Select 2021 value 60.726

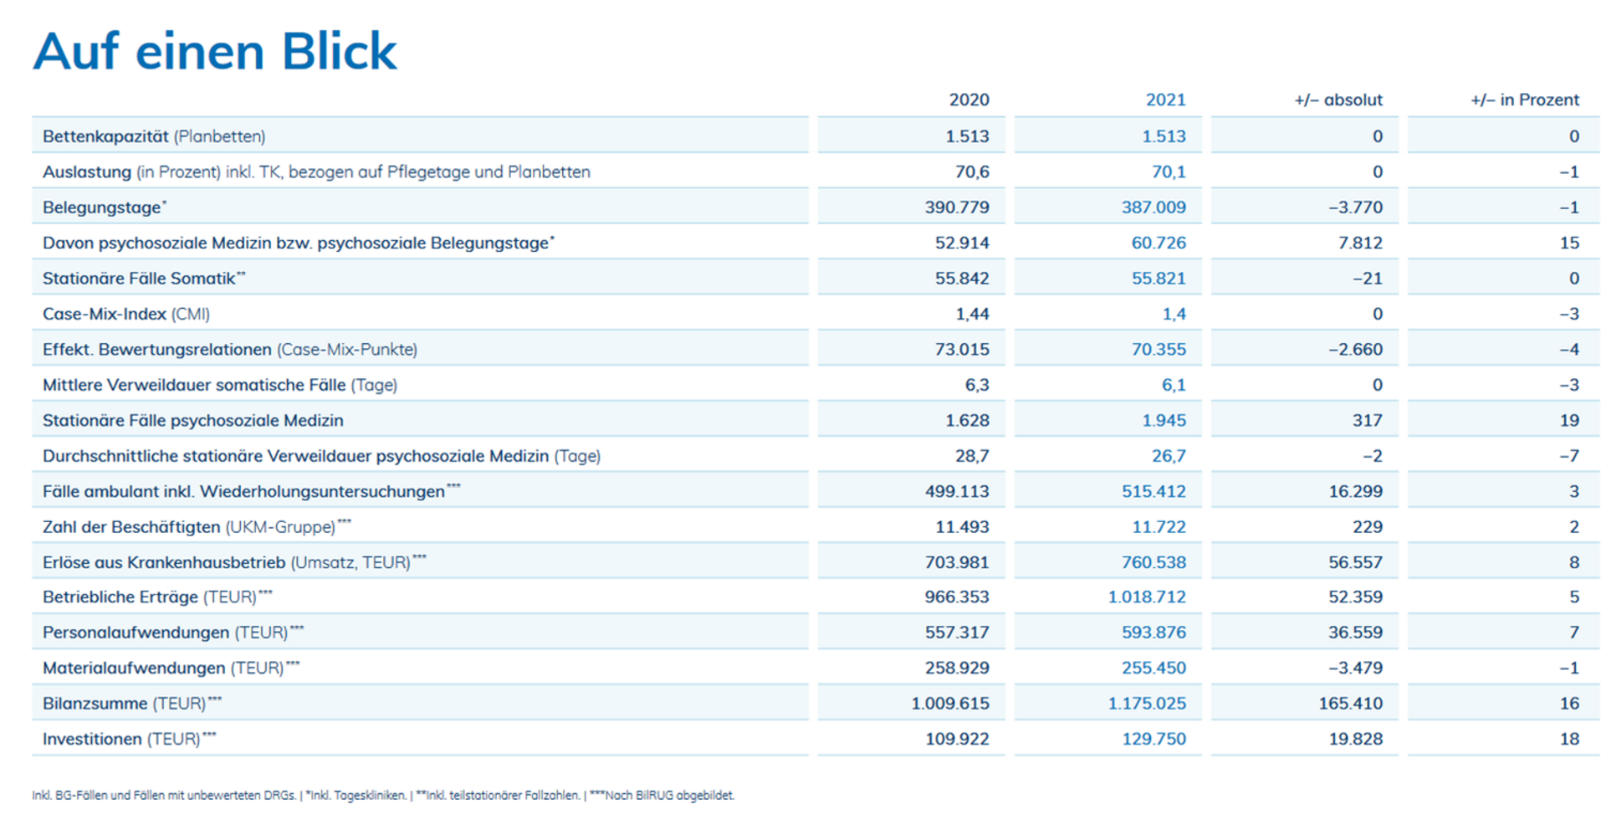[x=1158, y=243]
